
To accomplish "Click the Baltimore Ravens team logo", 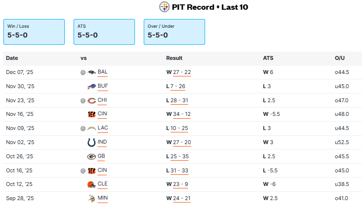I will click(91, 72).
